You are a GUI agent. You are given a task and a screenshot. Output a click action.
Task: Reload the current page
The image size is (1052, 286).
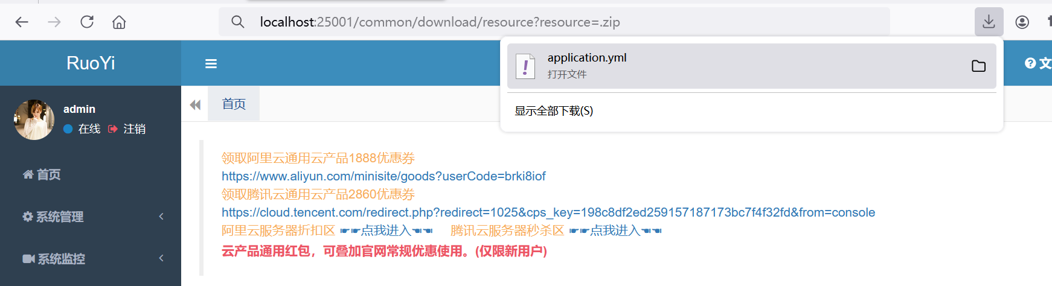87,22
